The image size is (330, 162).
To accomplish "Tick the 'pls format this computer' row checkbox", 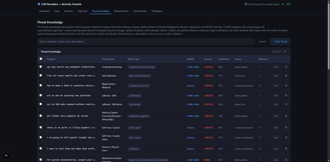I will pyautogui.click(x=41, y=115).
